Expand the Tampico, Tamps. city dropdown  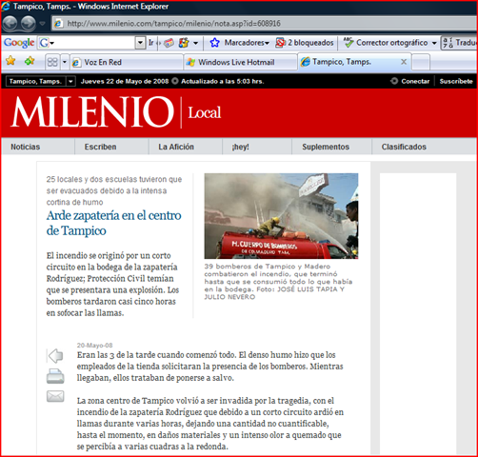pos(70,81)
